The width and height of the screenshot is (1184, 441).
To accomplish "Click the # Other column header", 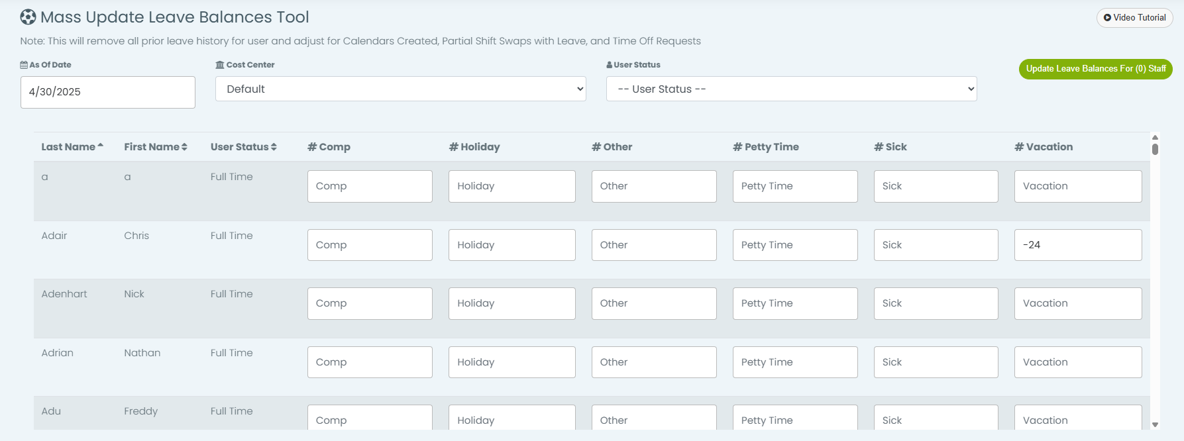I will pos(612,147).
